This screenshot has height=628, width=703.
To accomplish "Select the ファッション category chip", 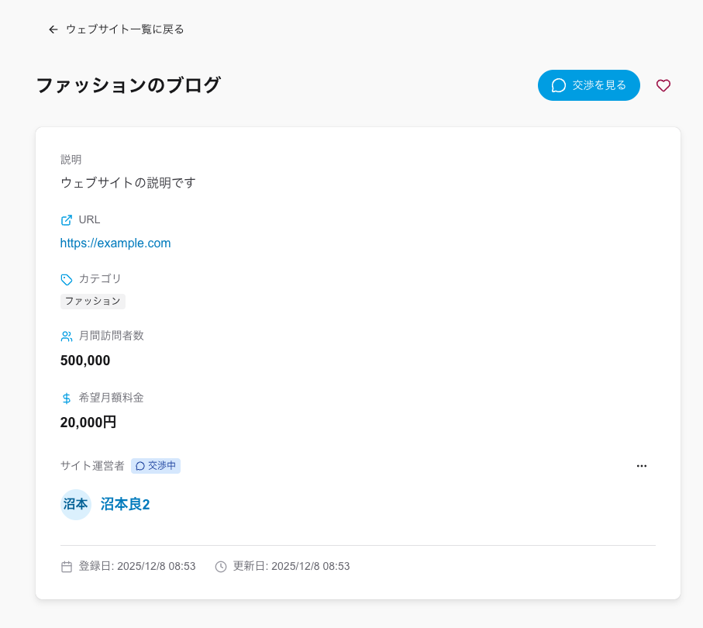I will tap(93, 301).
